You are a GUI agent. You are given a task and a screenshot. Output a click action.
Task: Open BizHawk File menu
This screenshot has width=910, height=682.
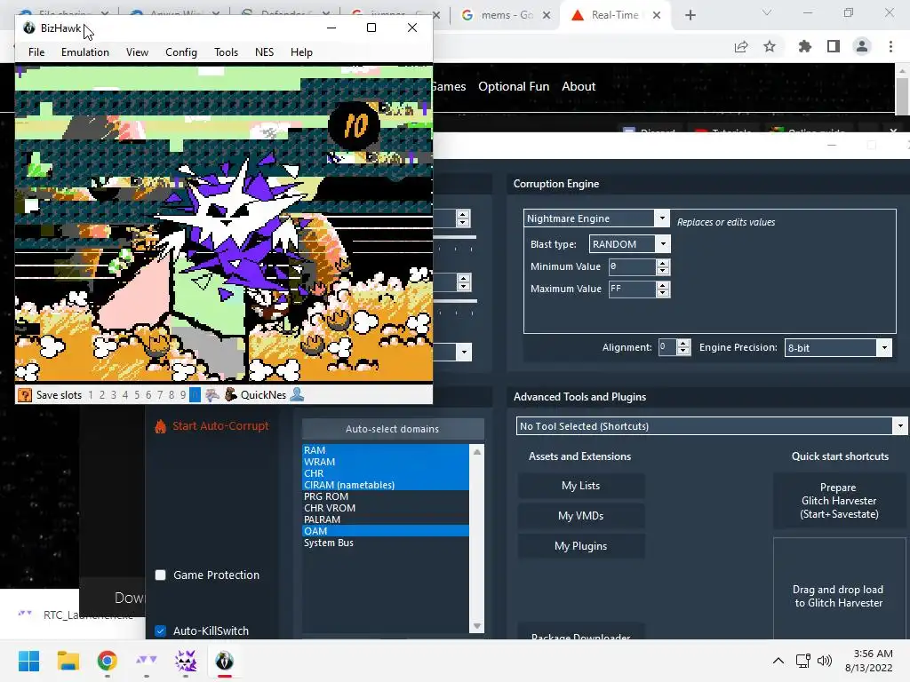pyautogui.click(x=36, y=52)
